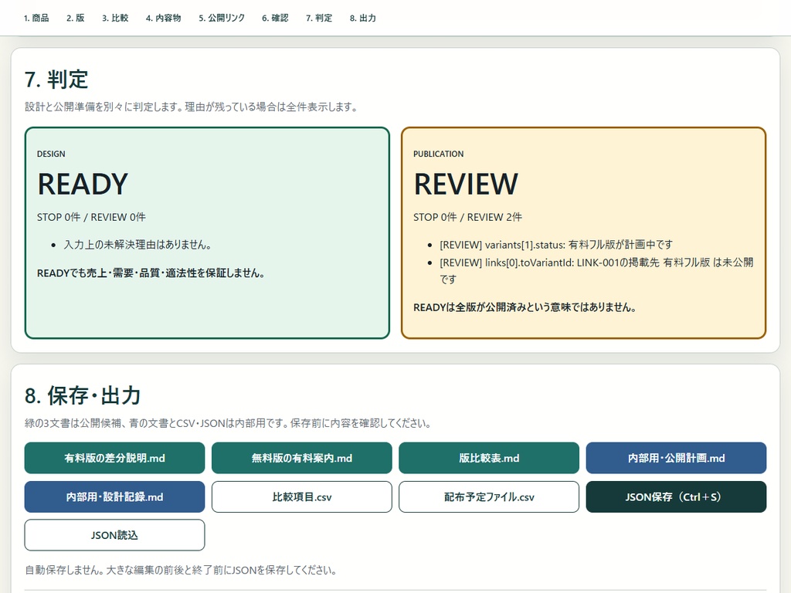Click text STOP 0件 / REVIEW 0件
The height and width of the screenshot is (593, 791).
tap(91, 217)
